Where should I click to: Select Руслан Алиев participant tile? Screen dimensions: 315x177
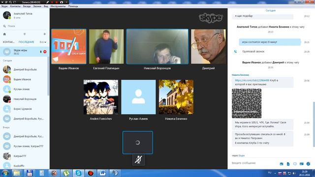[138, 97]
